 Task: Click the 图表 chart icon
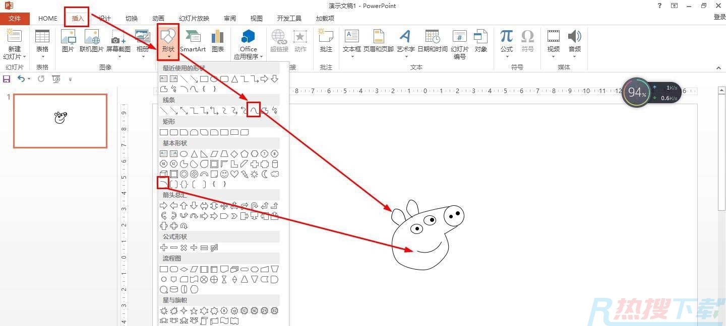coord(218,41)
